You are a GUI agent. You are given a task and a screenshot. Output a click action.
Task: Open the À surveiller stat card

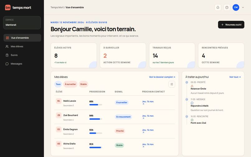[123, 55]
